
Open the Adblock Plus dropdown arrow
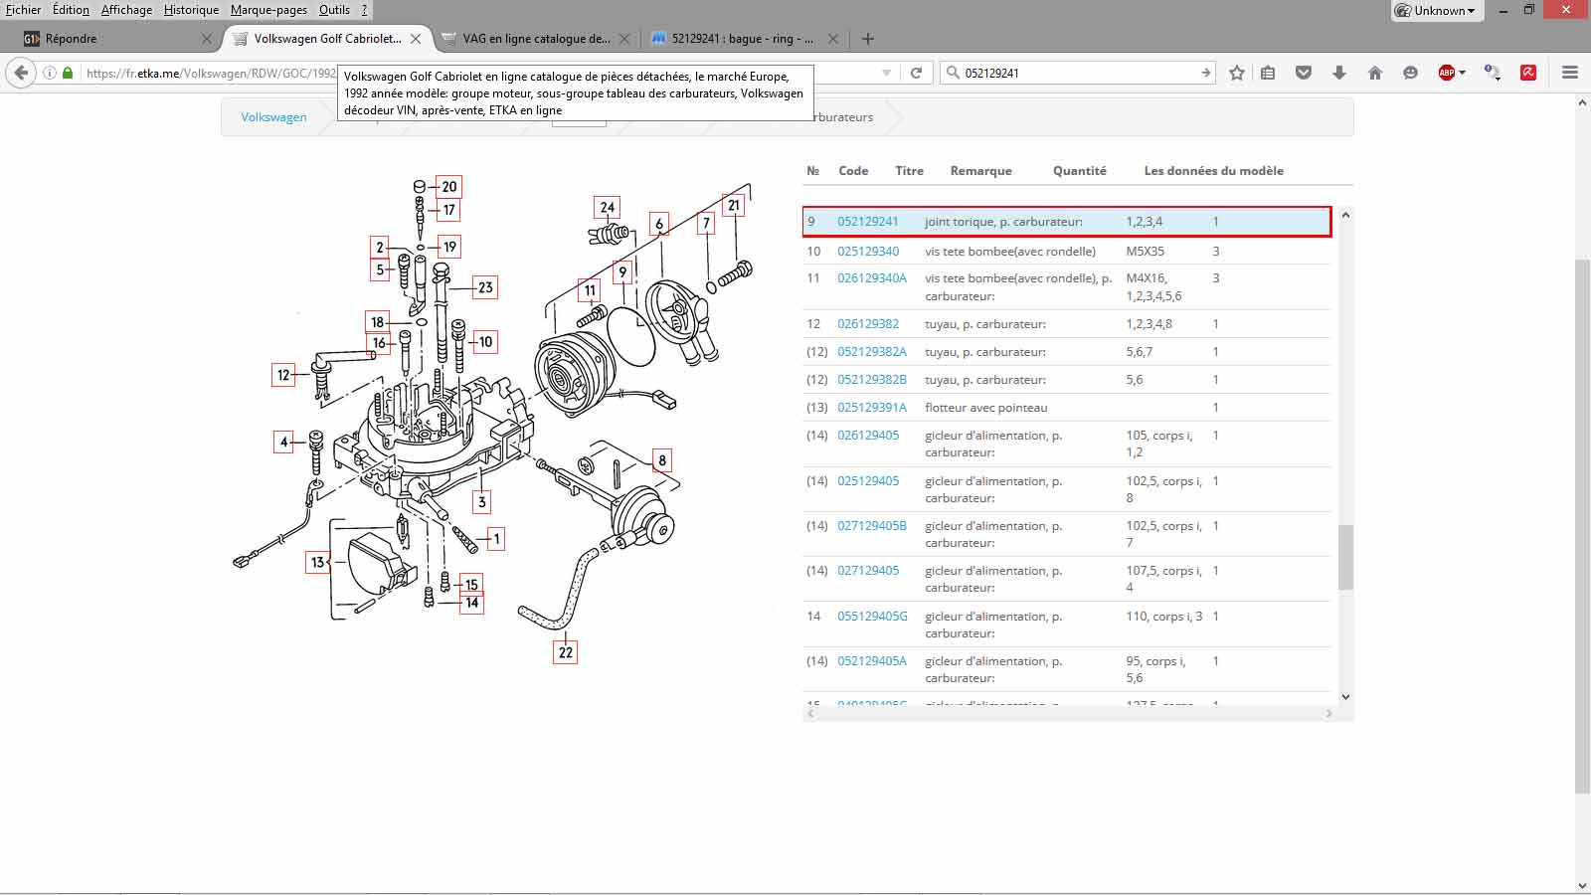(1463, 73)
